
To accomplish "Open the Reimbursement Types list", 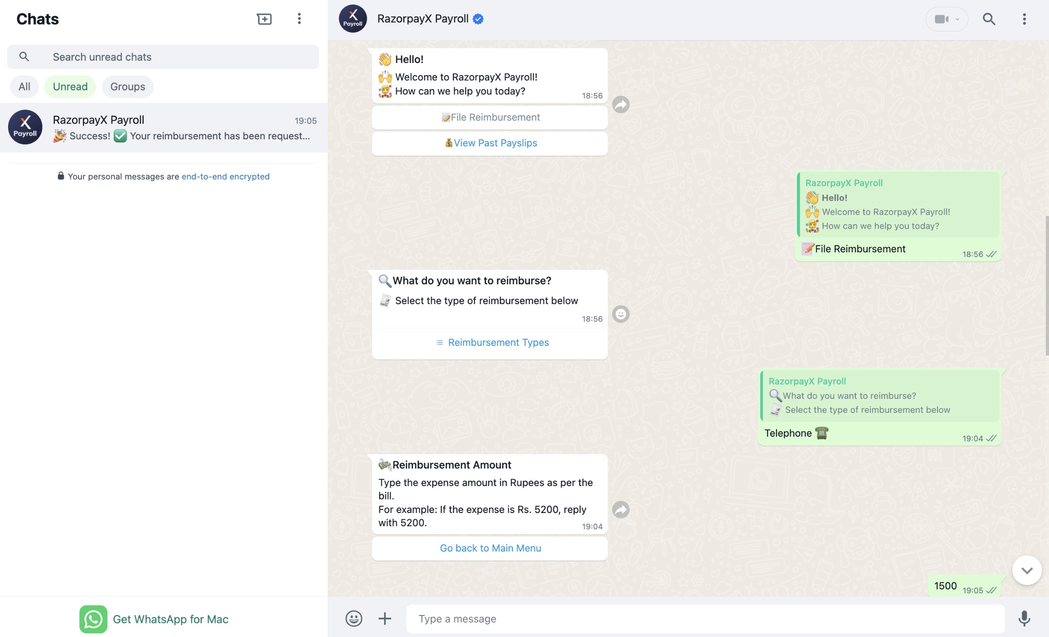I will [490, 342].
